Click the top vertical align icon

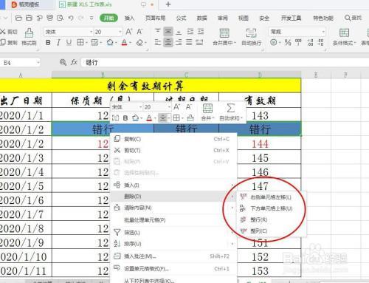pos(158,31)
